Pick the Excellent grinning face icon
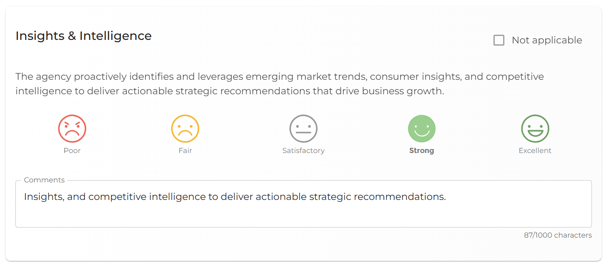 [x=535, y=128]
